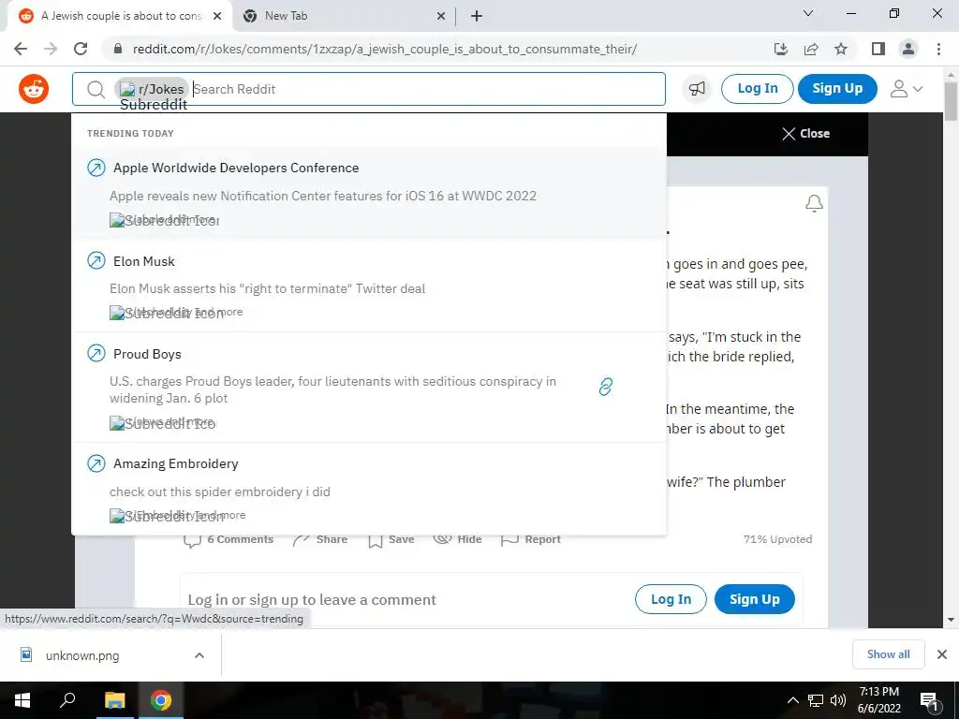
Task: Click the taskbar search icon
Action: [67, 700]
